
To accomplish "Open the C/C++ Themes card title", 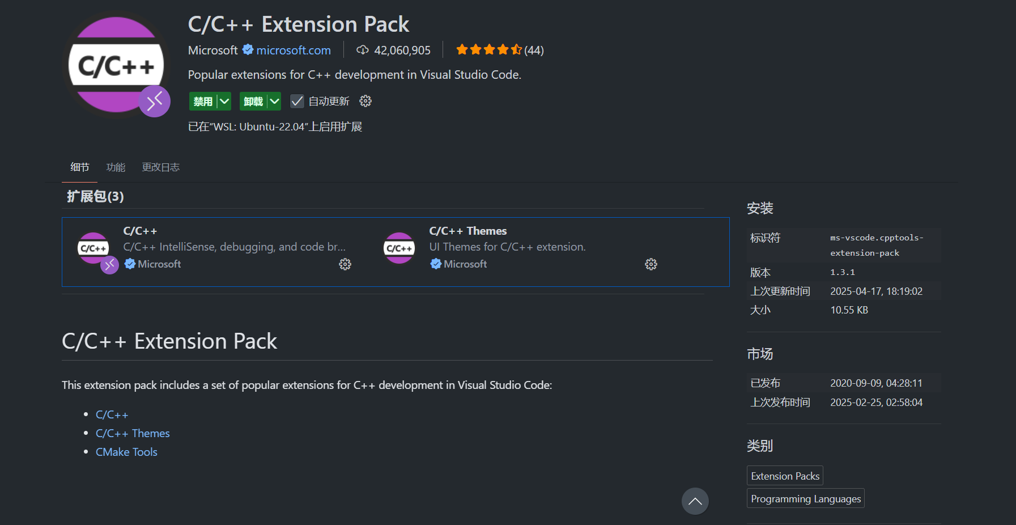I will (x=468, y=231).
